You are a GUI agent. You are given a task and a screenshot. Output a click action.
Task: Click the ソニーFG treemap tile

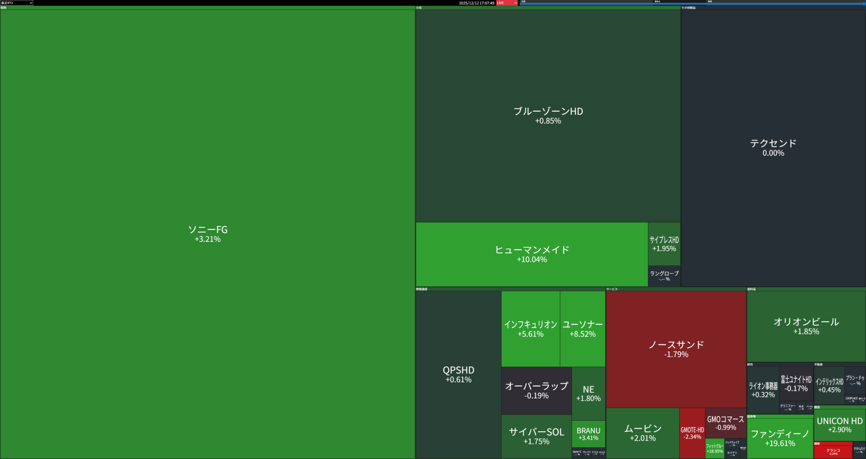click(x=207, y=234)
